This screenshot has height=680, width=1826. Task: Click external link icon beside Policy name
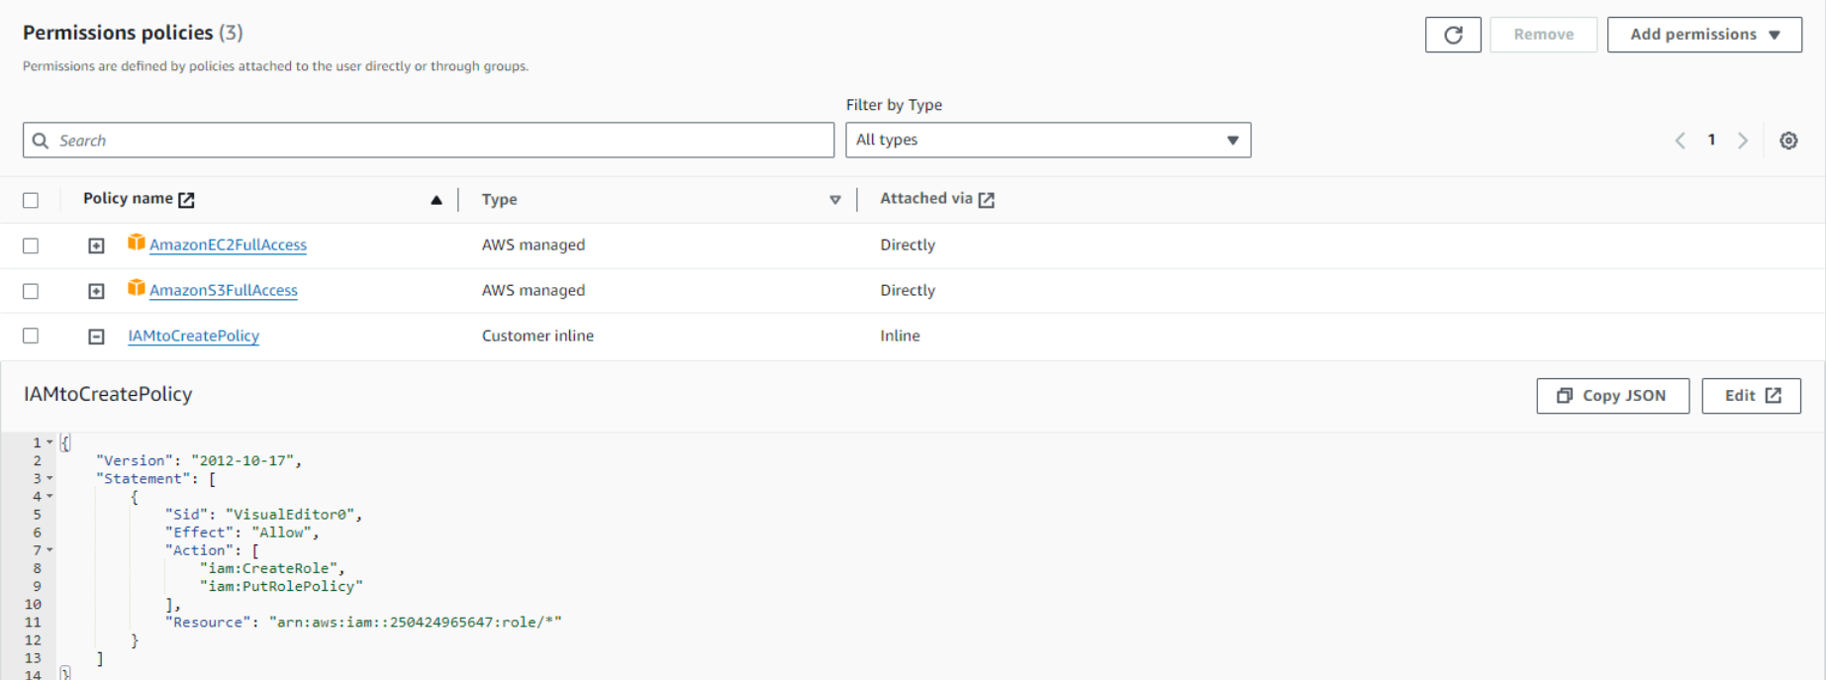point(186,200)
